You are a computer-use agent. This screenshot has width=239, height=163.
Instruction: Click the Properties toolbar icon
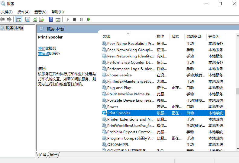click(x=28, y=19)
